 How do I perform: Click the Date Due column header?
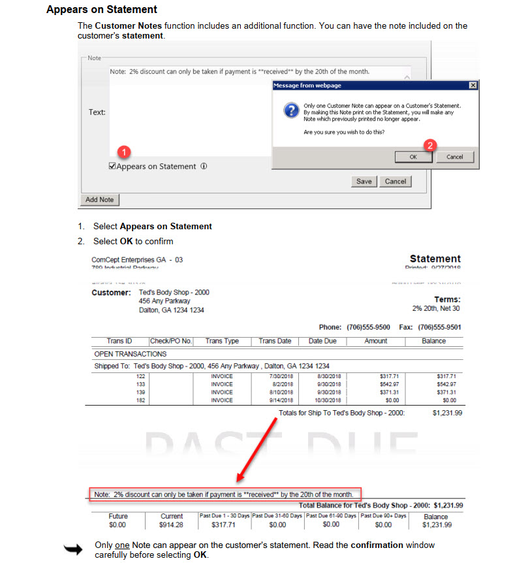point(322,341)
